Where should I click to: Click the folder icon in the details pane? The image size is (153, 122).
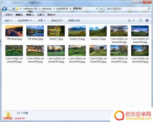coord(8,115)
